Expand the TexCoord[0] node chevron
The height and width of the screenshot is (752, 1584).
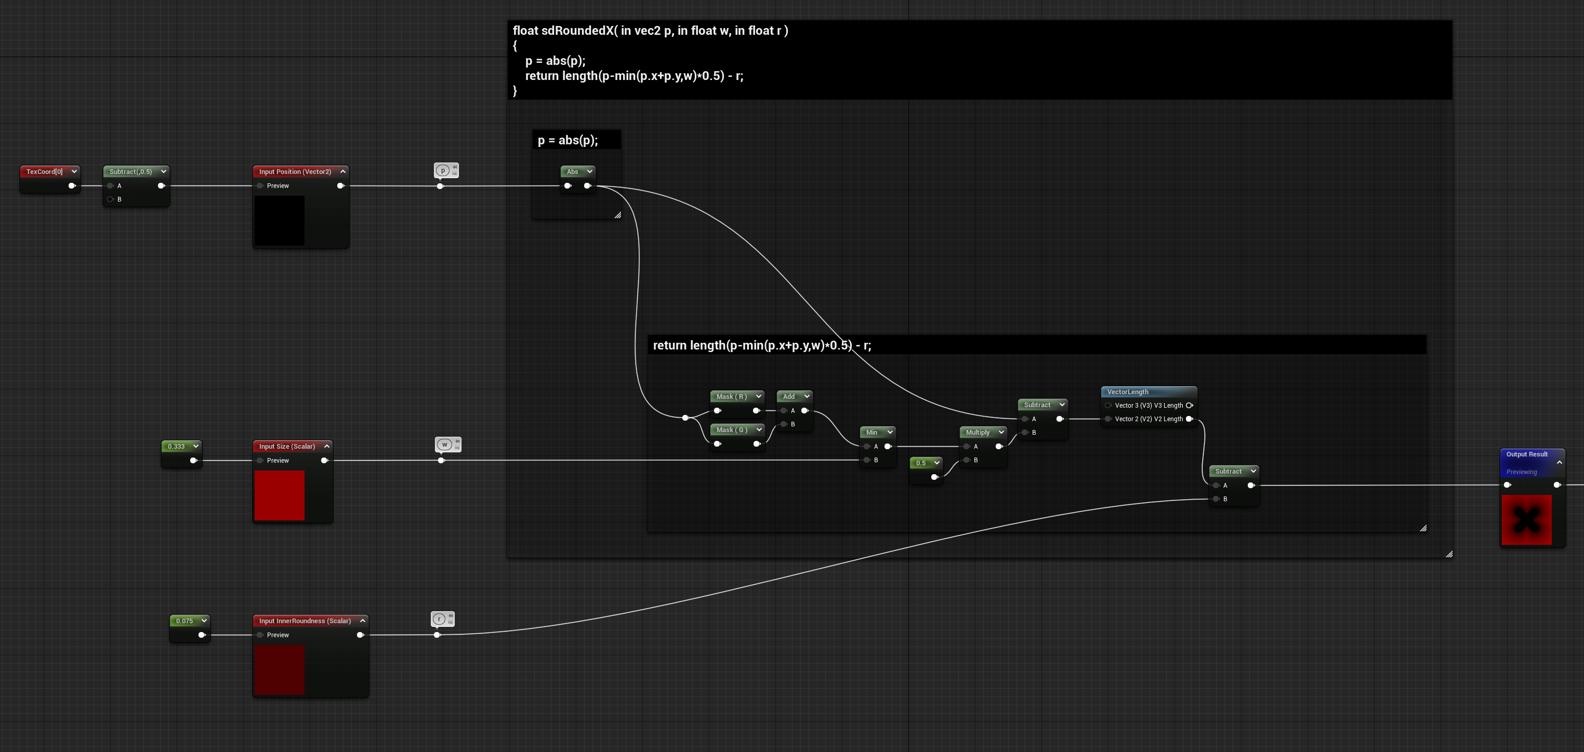point(74,171)
